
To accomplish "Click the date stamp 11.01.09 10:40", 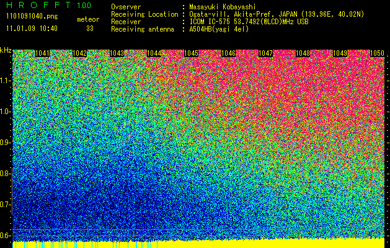I will pos(32,29).
